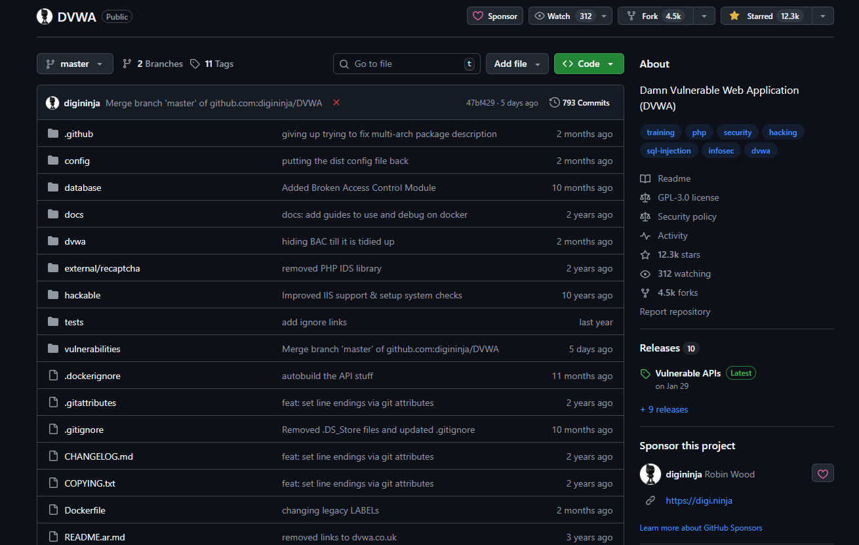
Task: Click the database folder icon
Action: [x=53, y=188]
